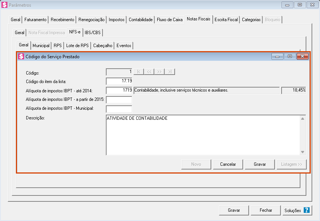Image resolution: width=320 pixels, height=221 pixels.
Task: Click the Soluções help question icon
Action: (x=306, y=210)
